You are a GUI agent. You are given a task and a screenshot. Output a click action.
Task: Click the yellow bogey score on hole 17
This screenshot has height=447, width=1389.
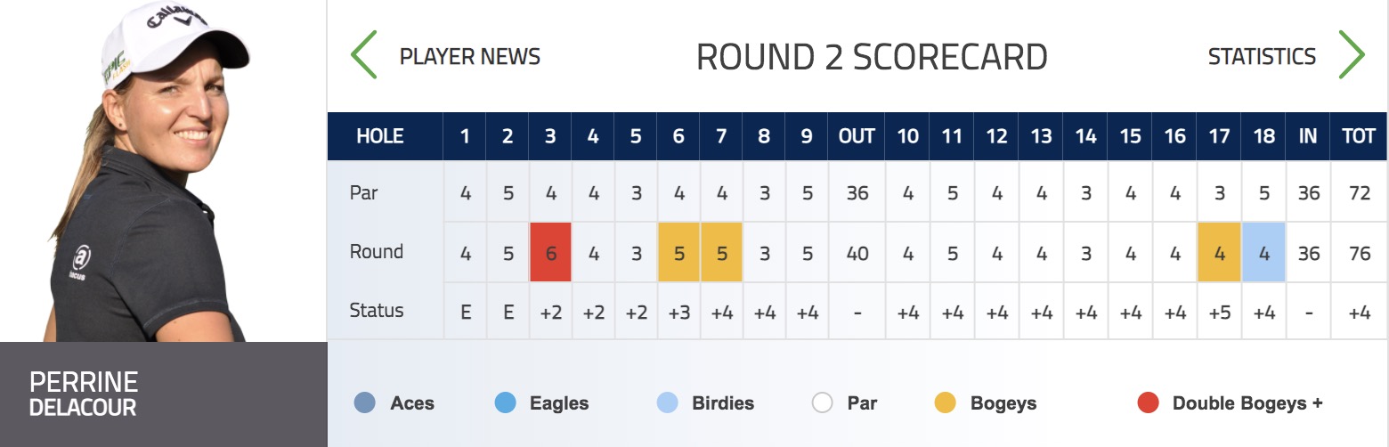(x=1219, y=252)
